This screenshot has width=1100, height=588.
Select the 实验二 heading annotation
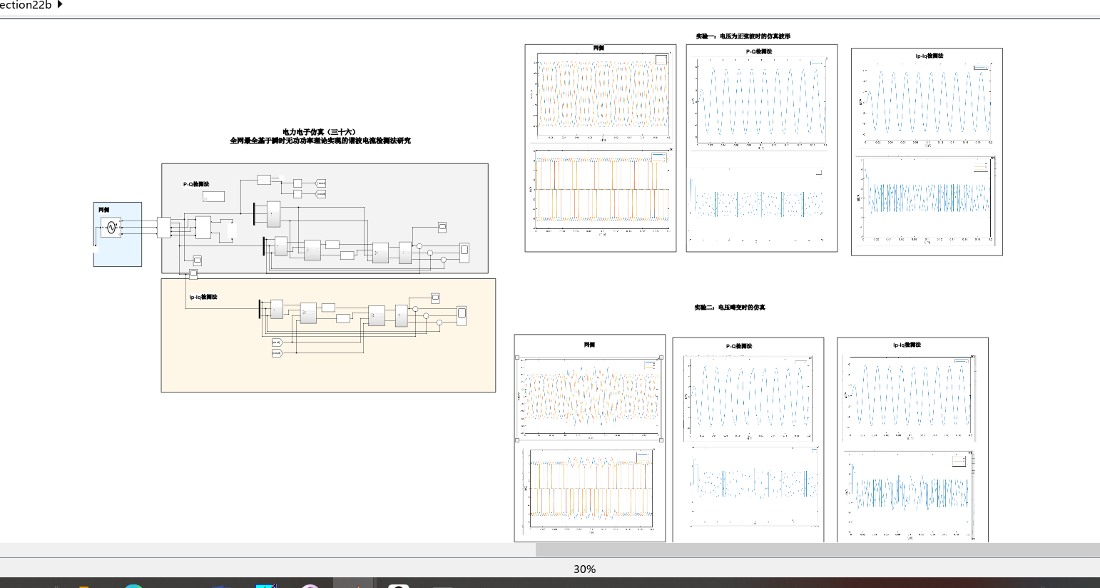729,308
